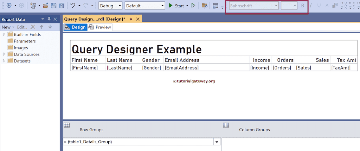The width and height of the screenshot is (360, 151).
Task: Undo the last action
Action: pos(73,6)
